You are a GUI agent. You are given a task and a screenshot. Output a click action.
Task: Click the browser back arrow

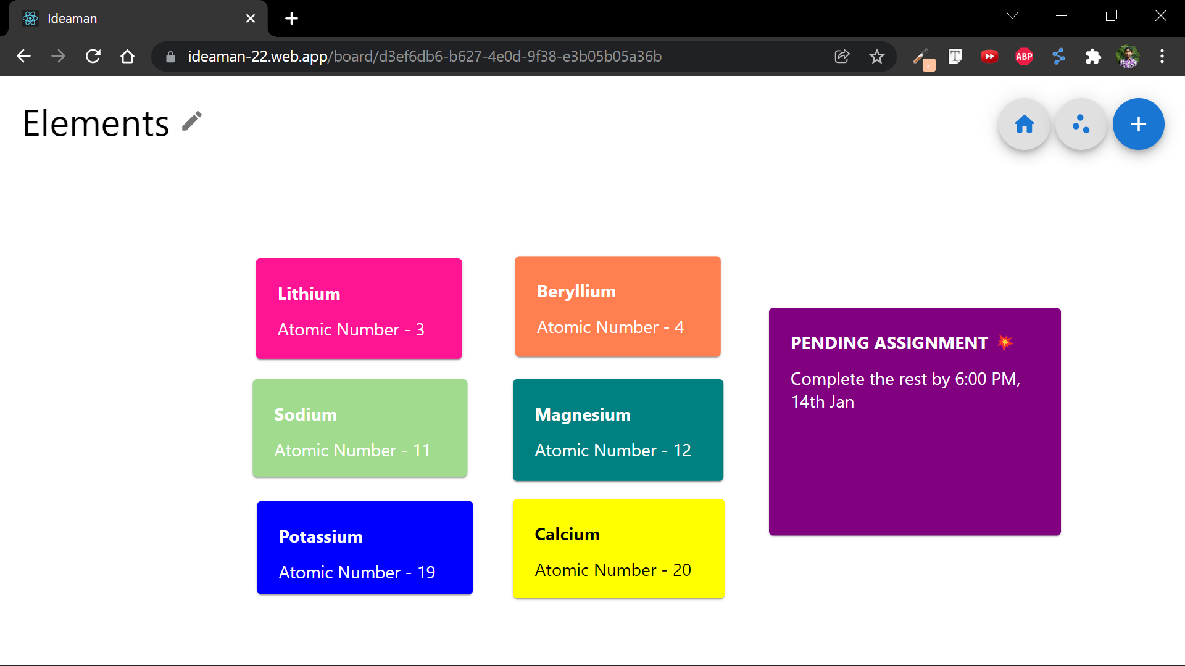coord(23,56)
